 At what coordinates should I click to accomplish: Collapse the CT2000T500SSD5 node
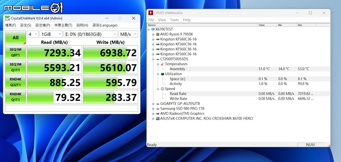pos(153,59)
